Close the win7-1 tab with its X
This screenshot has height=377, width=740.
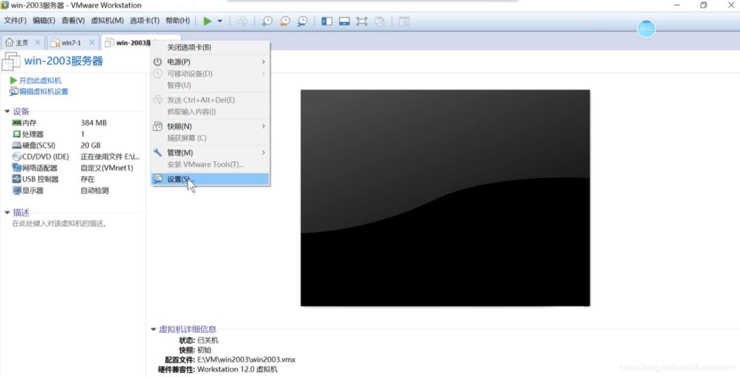[92, 42]
